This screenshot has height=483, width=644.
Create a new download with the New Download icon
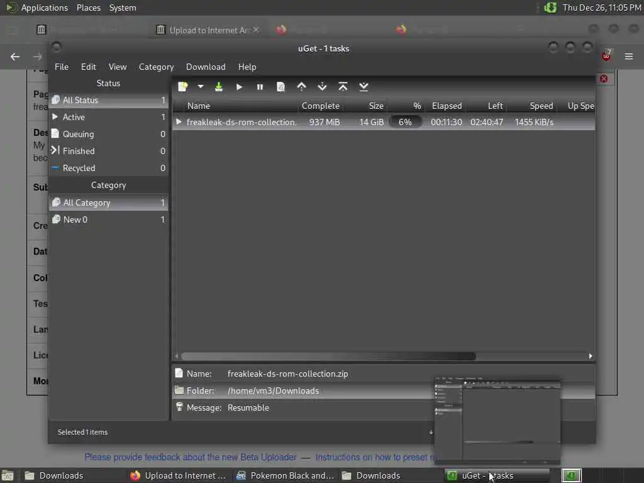pyautogui.click(x=183, y=87)
